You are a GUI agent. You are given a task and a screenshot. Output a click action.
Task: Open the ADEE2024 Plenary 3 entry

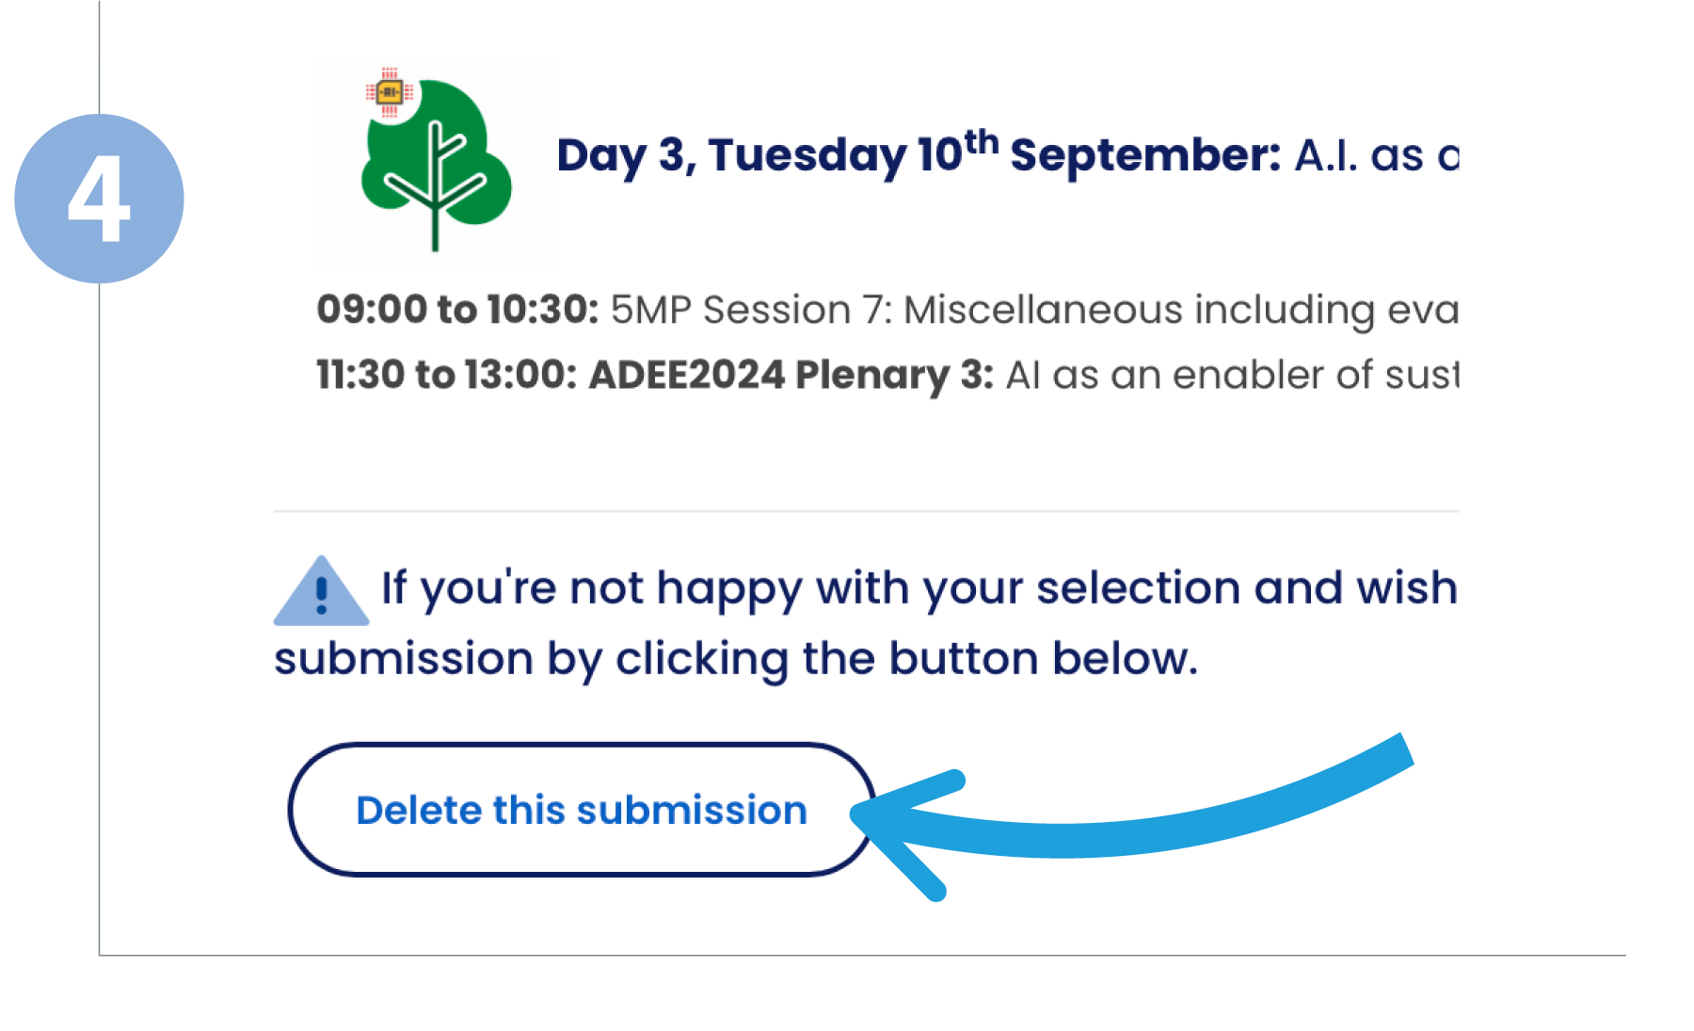pos(791,375)
